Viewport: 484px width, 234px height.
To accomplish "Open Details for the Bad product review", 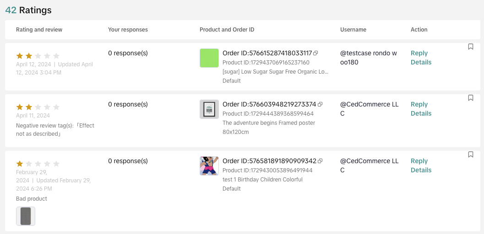I will point(421,170).
